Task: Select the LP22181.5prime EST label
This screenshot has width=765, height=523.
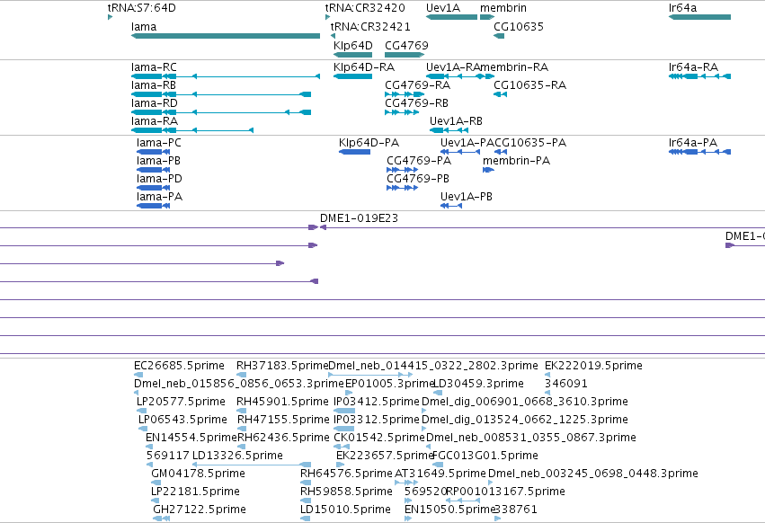Action: coord(195,492)
